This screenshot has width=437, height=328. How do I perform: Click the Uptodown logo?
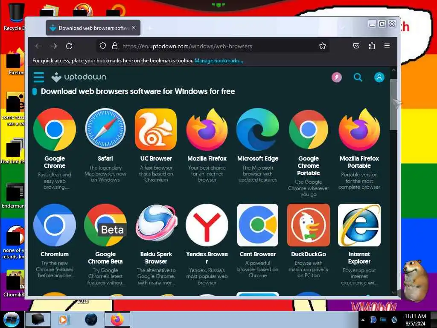[x=79, y=77]
